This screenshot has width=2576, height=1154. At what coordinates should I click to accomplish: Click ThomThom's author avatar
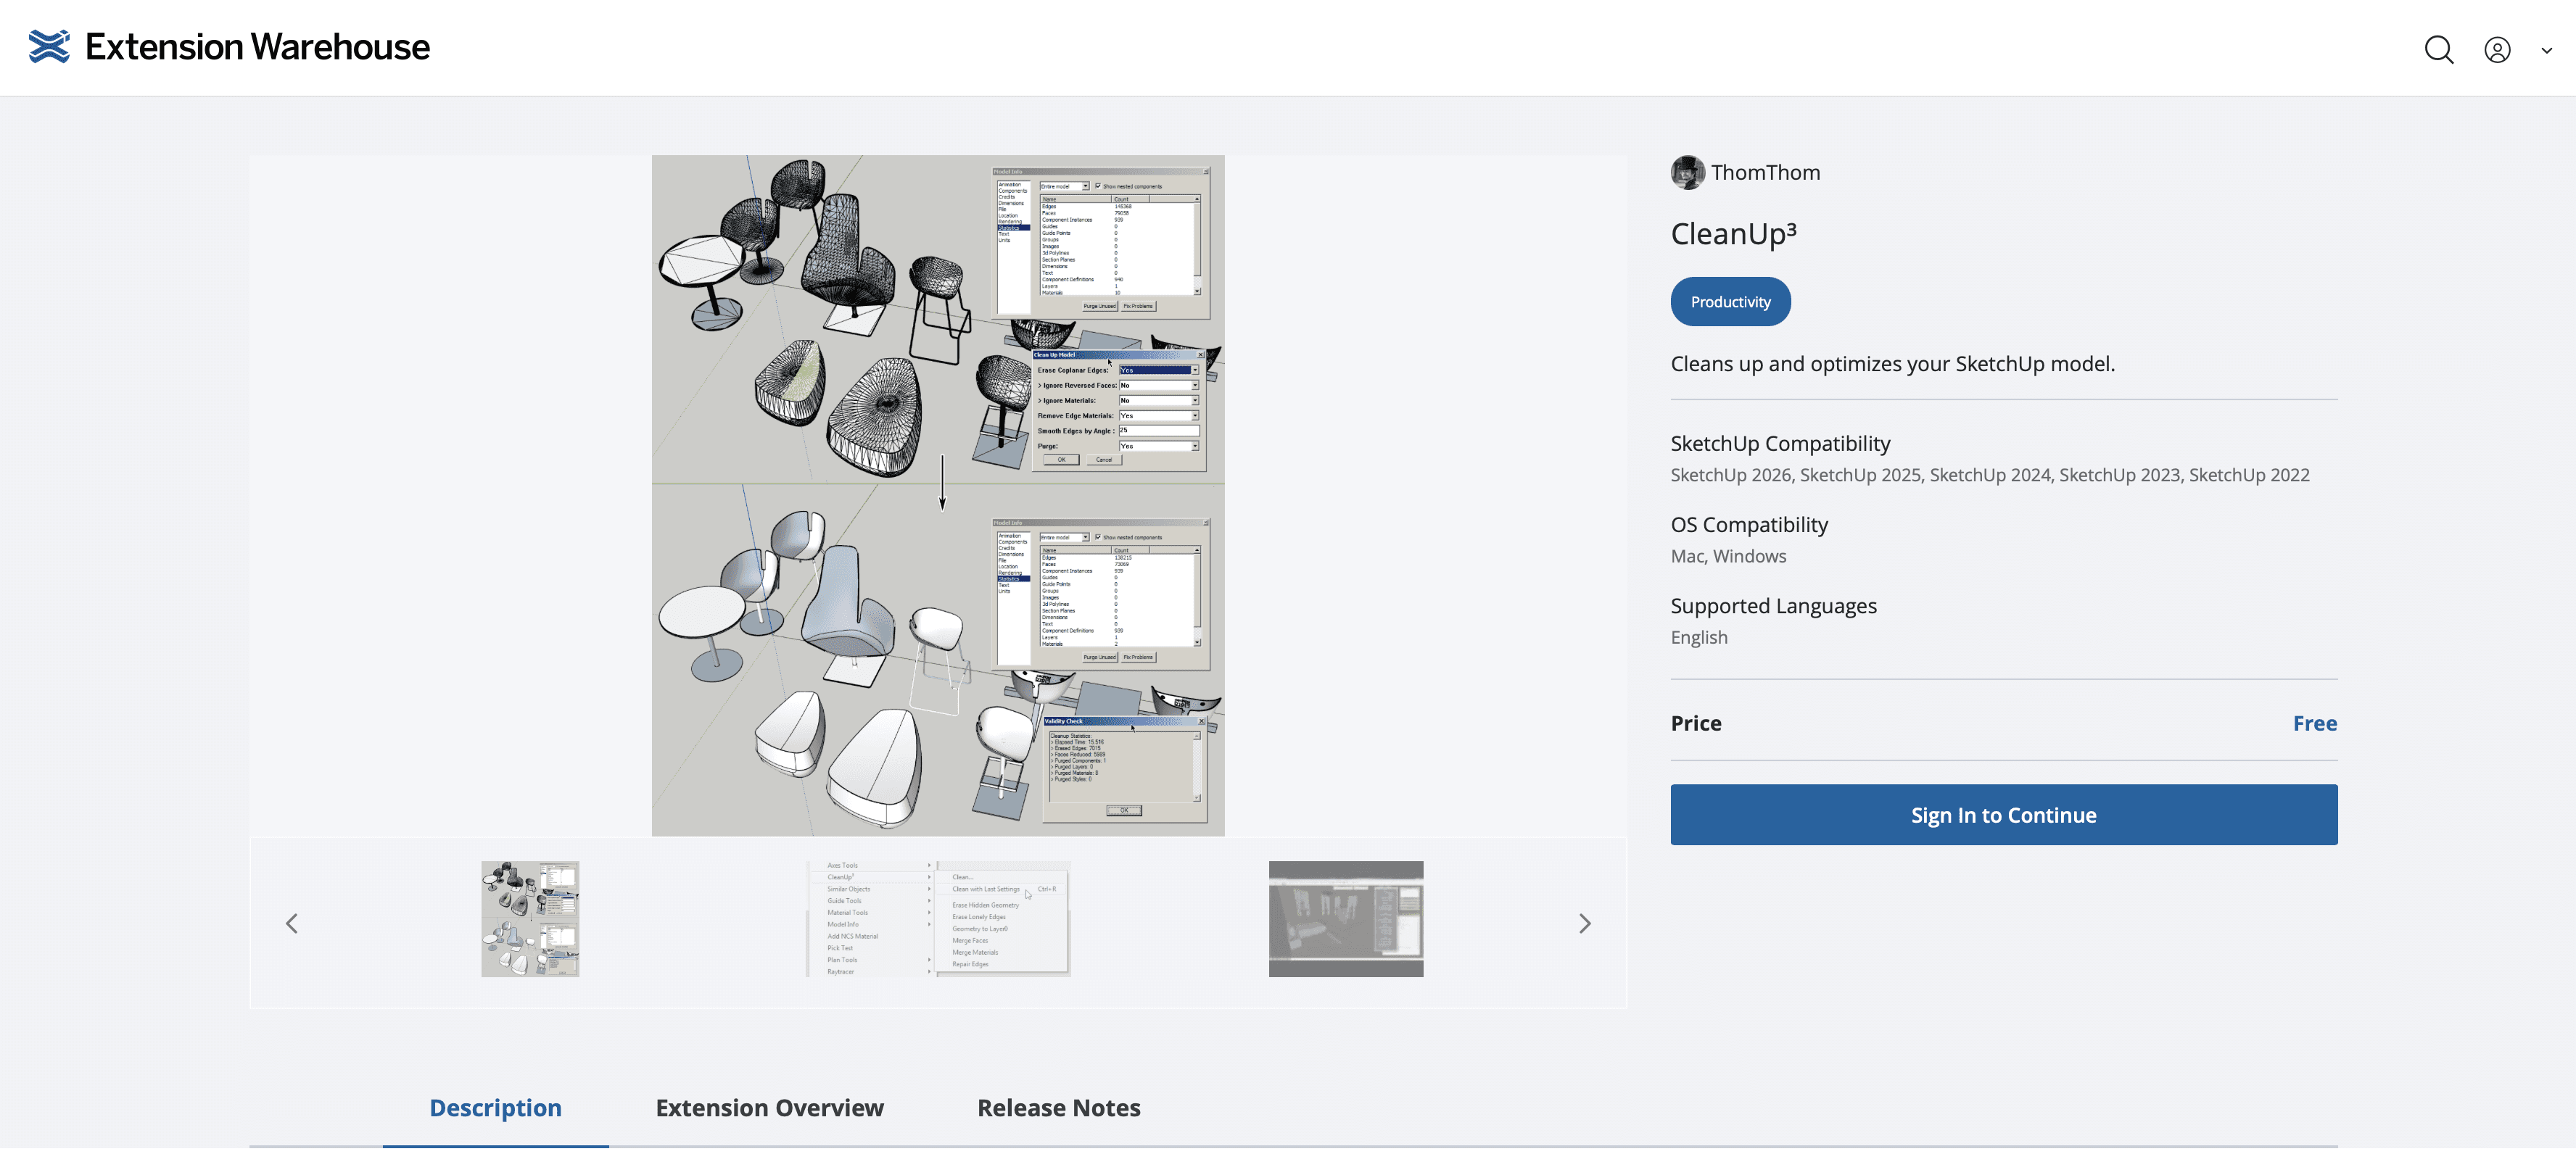coord(1687,173)
